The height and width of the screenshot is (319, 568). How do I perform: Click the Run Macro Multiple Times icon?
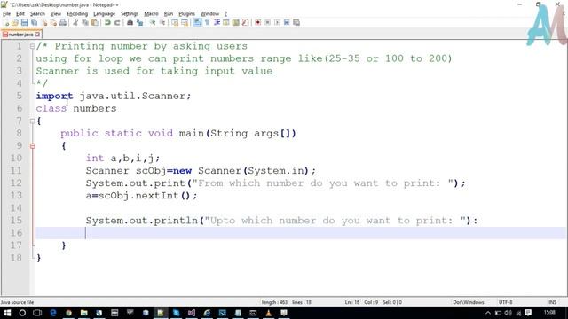click(287, 22)
